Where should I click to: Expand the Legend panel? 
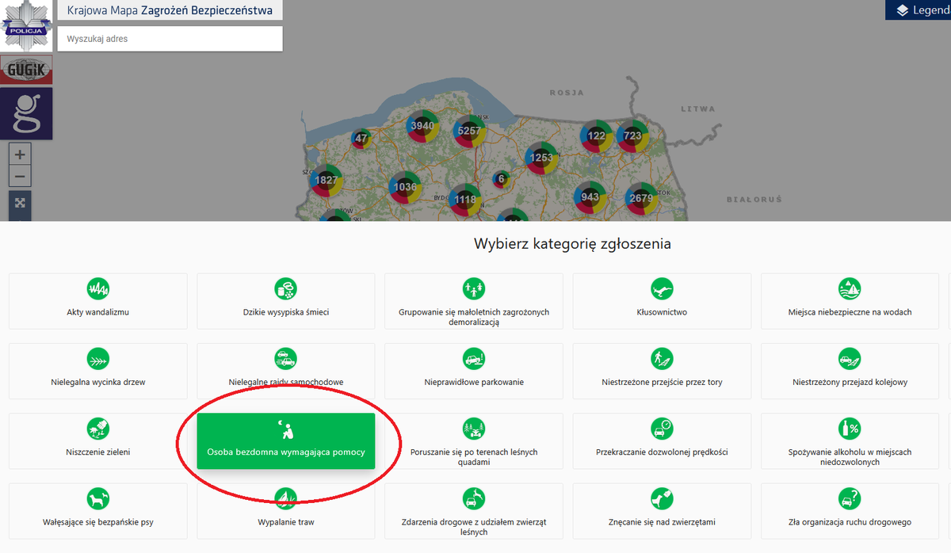point(918,10)
